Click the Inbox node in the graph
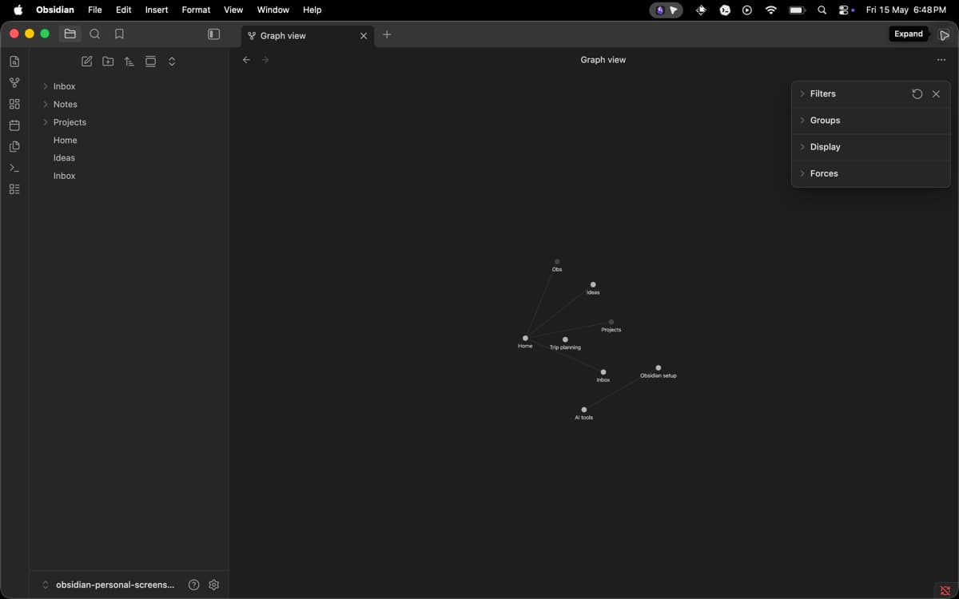This screenshot has width=959, height=599. 603,372
